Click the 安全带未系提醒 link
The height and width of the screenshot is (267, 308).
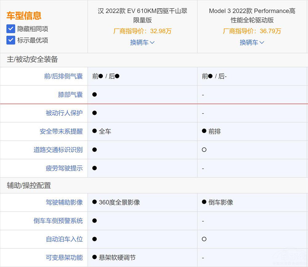[61, 131]
